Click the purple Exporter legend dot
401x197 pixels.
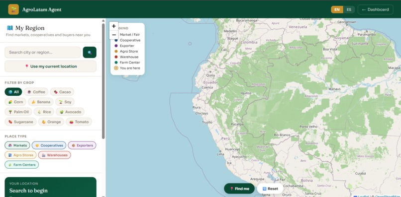[116, 46]
